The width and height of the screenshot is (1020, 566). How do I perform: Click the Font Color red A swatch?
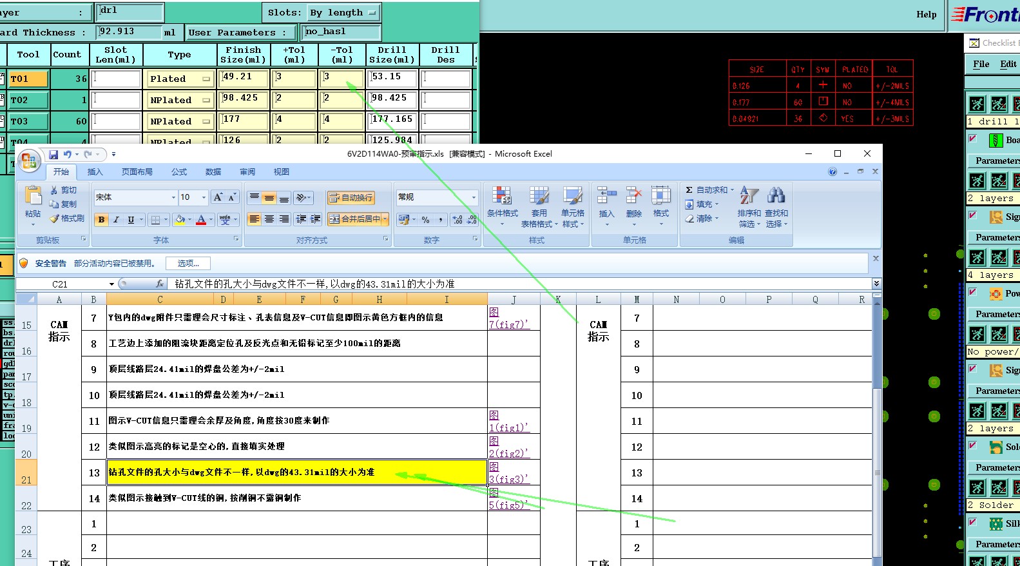pos(201,220)
